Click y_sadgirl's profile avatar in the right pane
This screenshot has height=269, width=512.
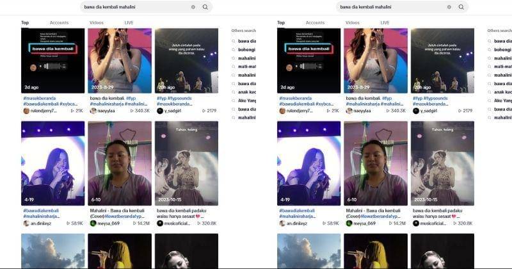pyautogui.click(x=416, y=111)
